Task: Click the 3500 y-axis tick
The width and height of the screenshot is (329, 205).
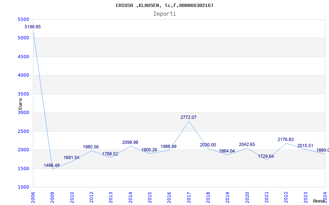Action: click(23, 94)
